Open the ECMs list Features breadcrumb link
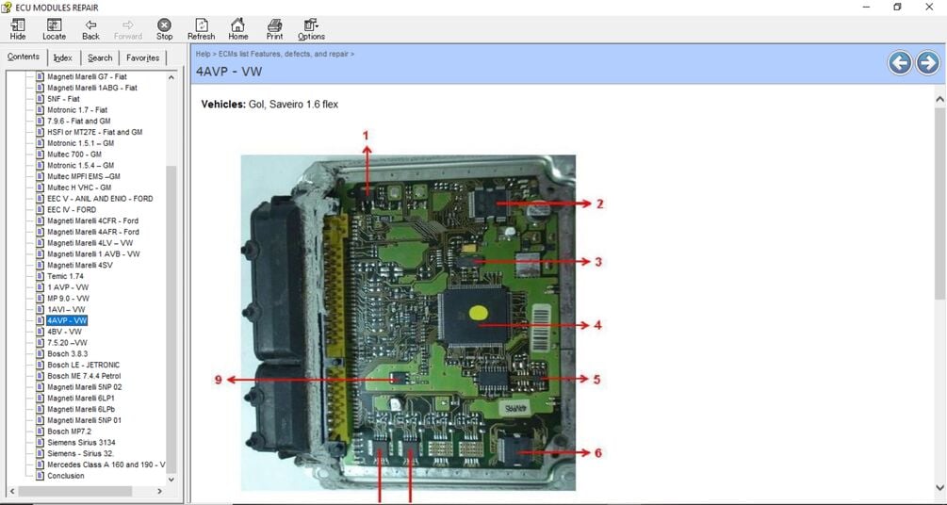The width and height of the screenshot is (947, 505). point(284,54)
